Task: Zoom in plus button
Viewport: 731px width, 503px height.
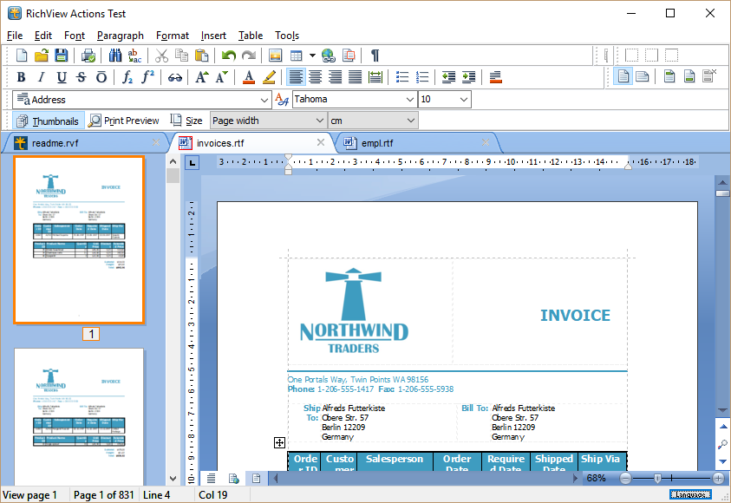Action: coord(718,478)
